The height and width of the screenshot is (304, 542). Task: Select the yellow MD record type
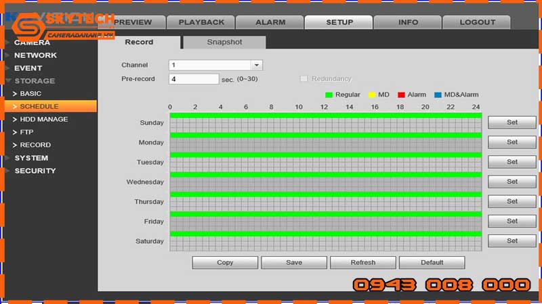click(x=372, y=95)
